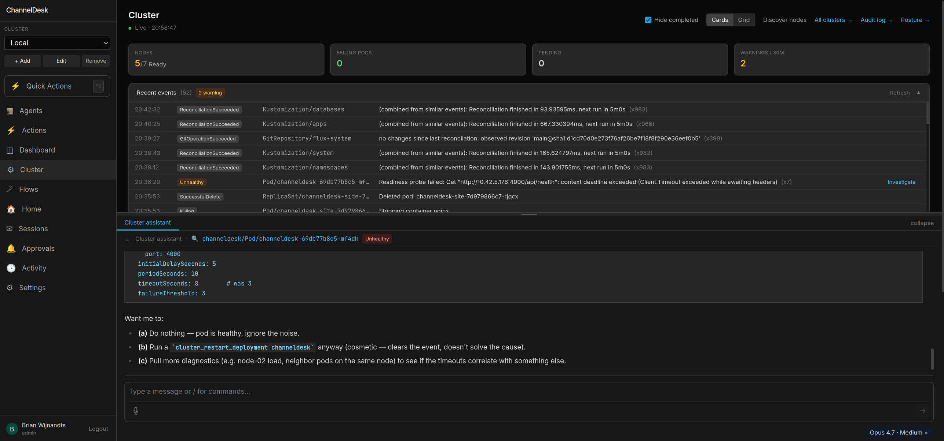Viewport: 944px width, 441px height.
Task: Toggle the Hide completed checkbox
Action: [x=648, y=20]
